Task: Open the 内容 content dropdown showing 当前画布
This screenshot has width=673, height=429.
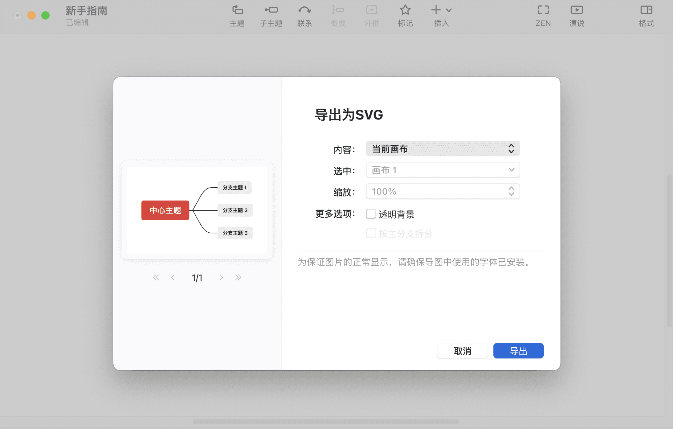Action: 442,148
